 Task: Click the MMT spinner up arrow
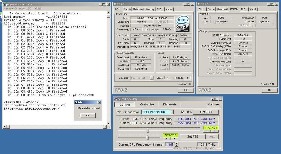(x=177, y=143)
